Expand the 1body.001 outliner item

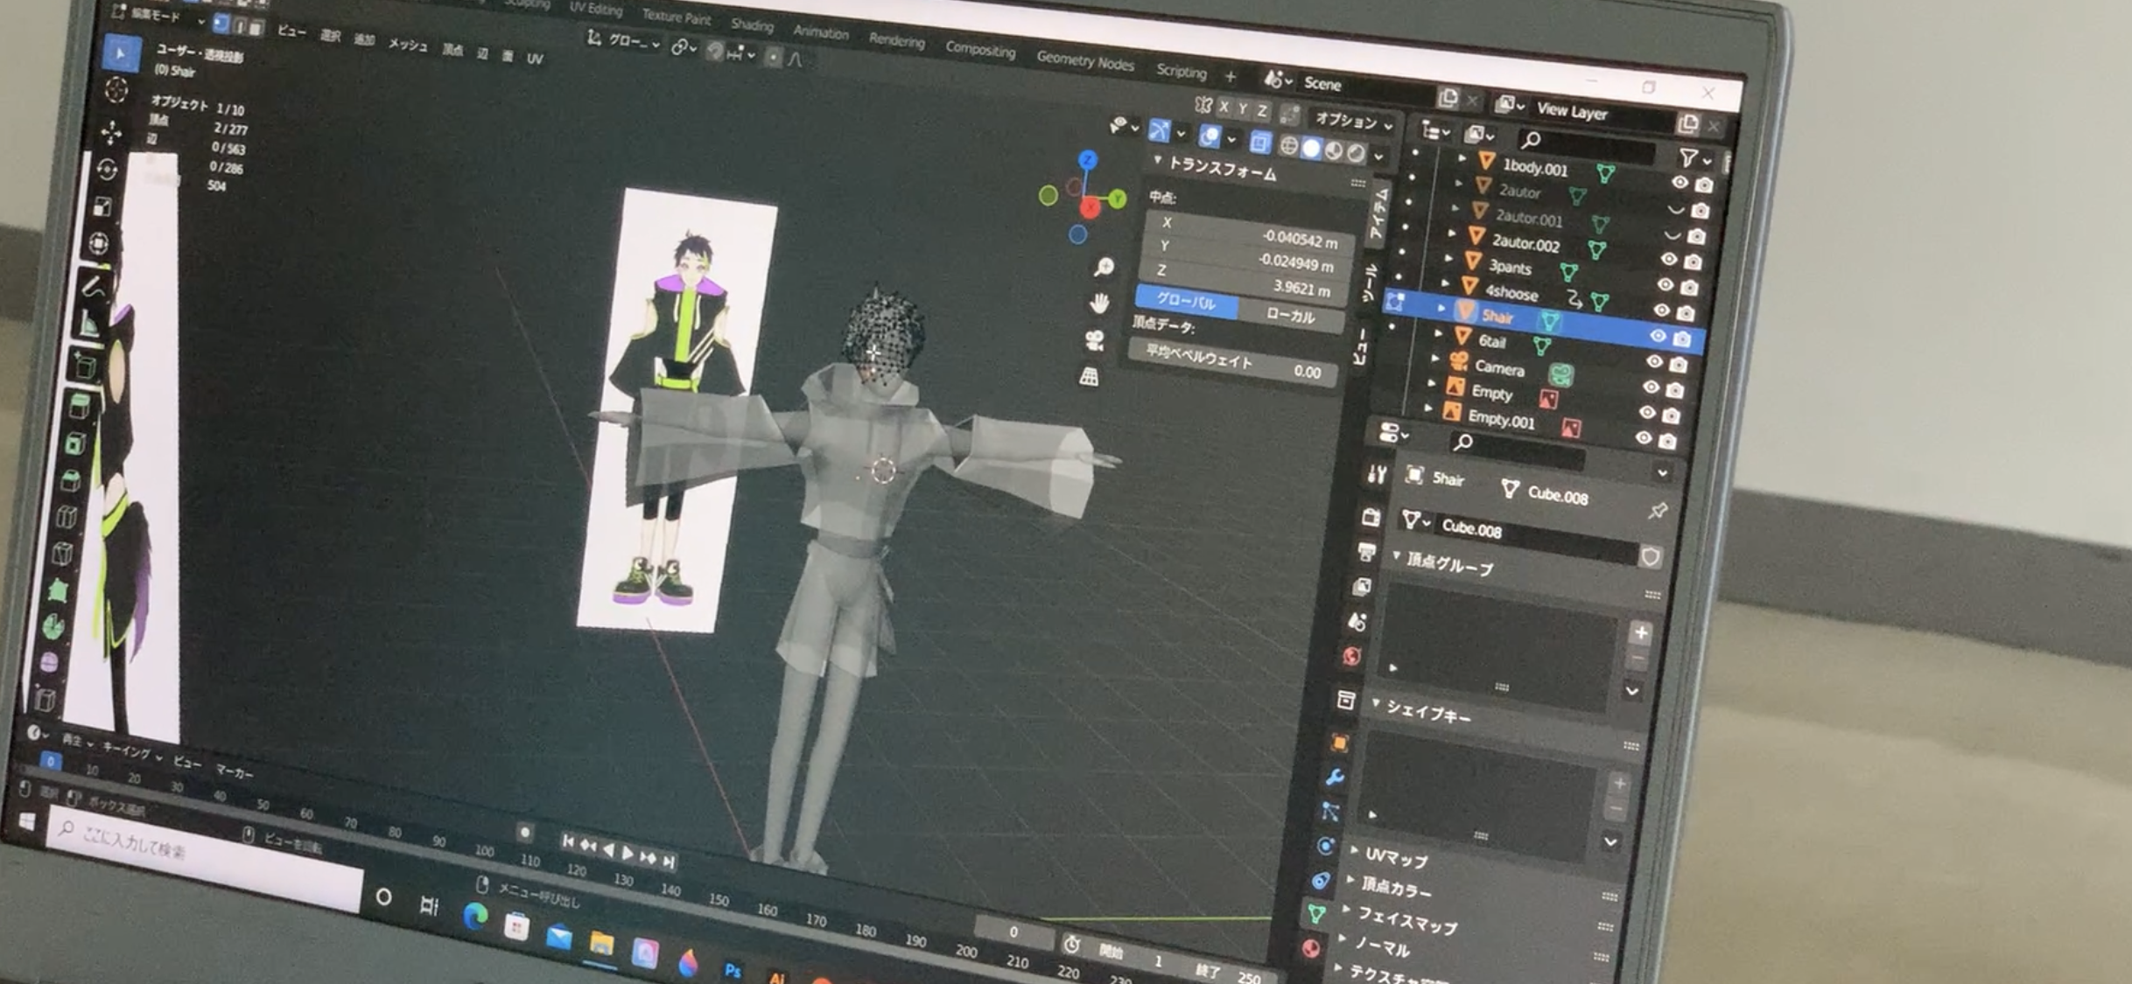1462,158
